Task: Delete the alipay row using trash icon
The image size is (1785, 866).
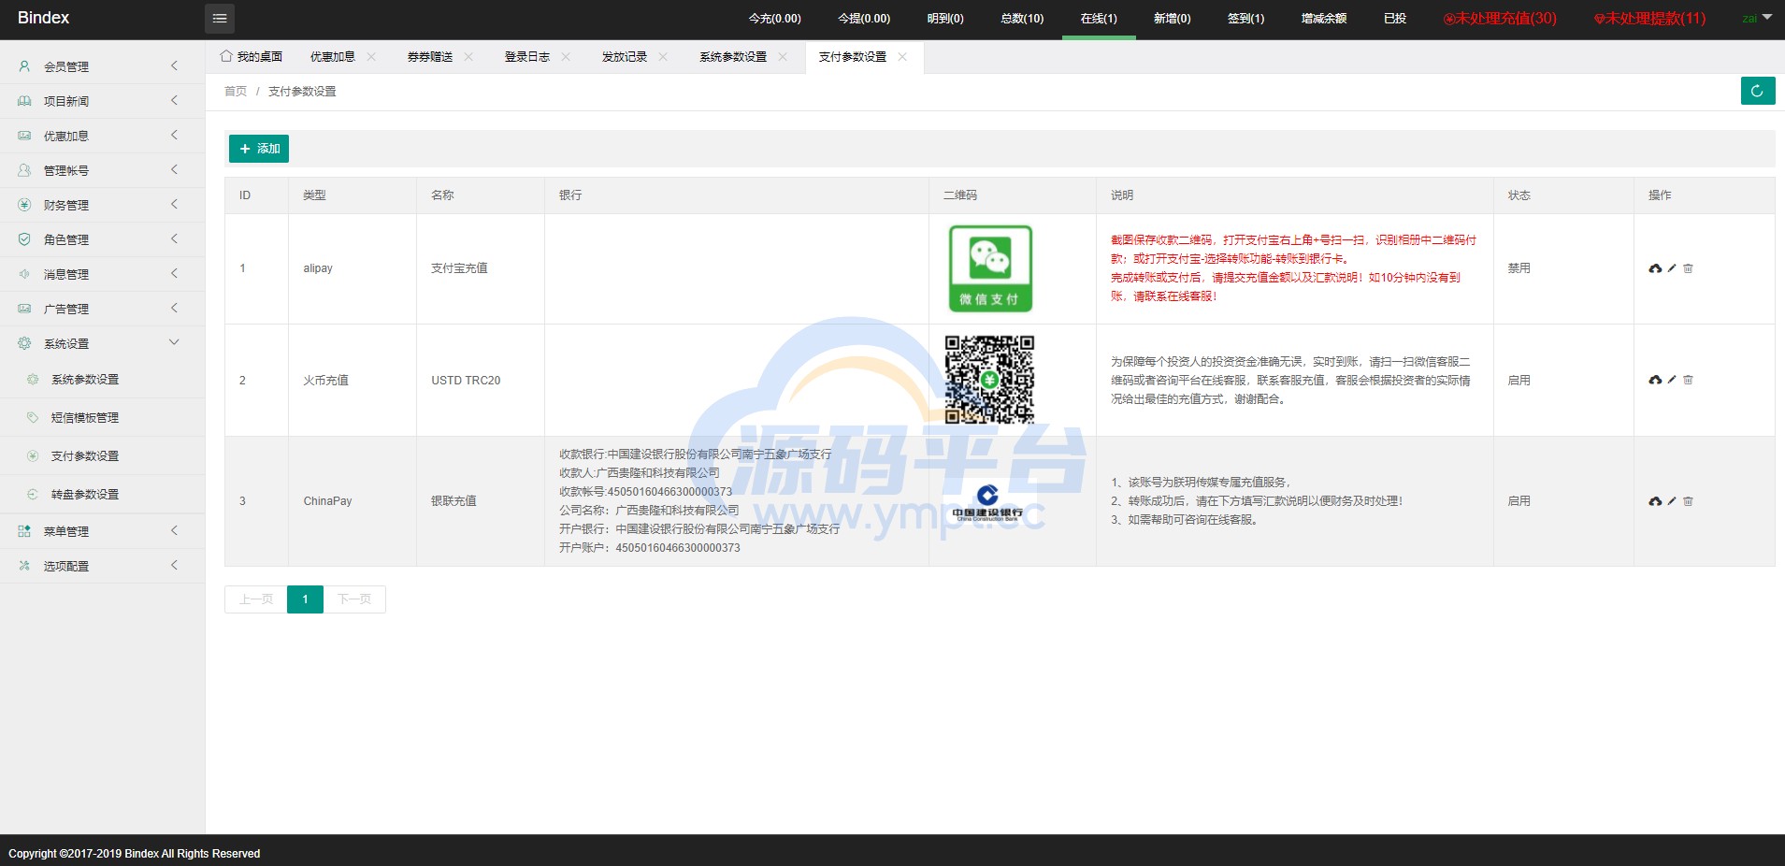Action: (1688, 268)
